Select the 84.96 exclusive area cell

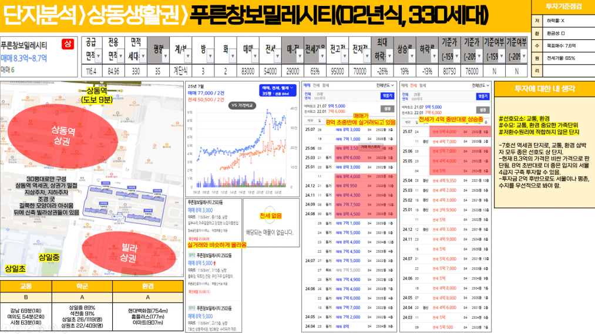click(113, 71)
